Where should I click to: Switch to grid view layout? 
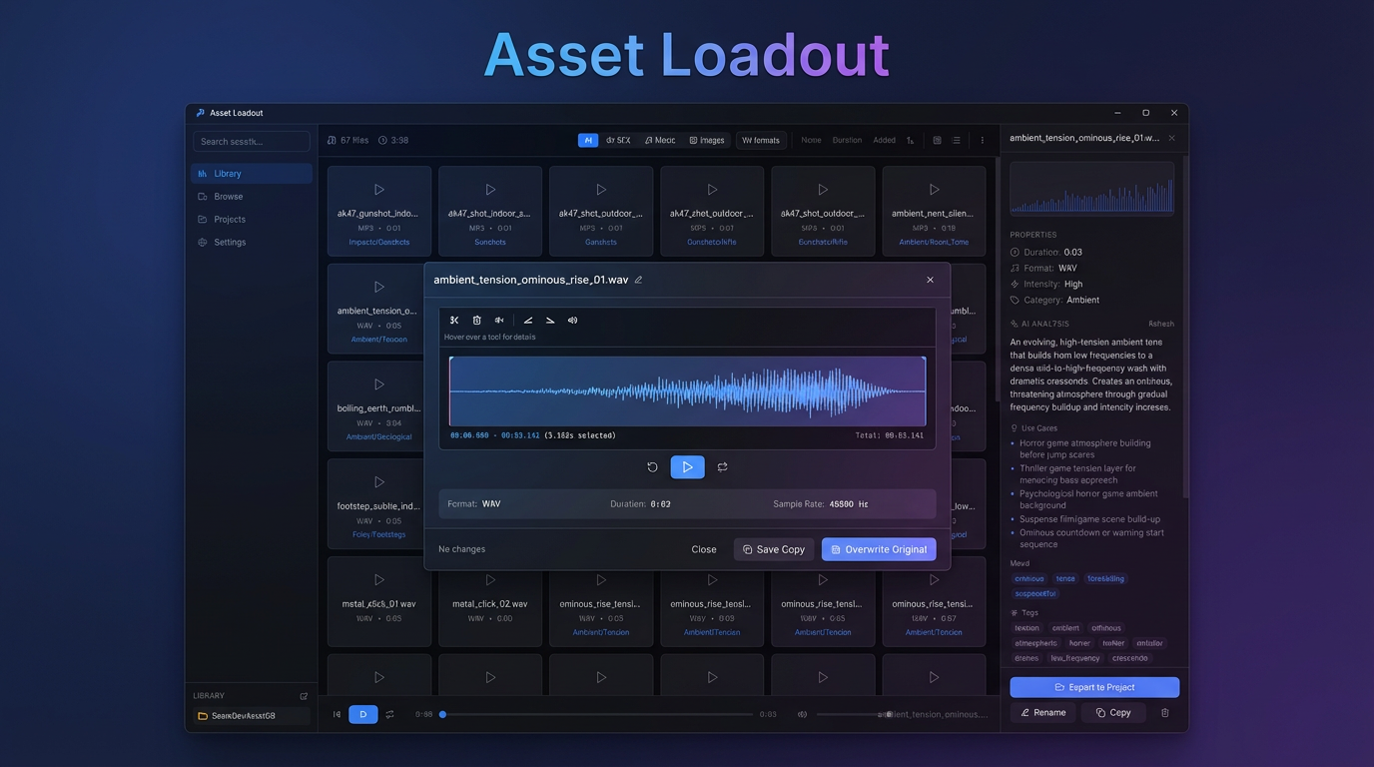coord(937,141)
